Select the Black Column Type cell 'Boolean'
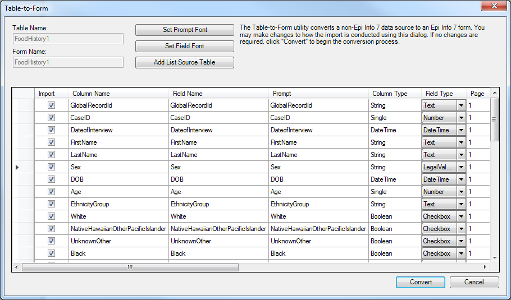Viewport: 511px width, 300px height. [395, 254]
